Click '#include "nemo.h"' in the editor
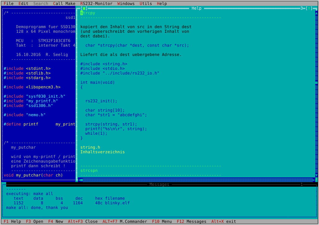Screen dimensions: 319x225 [x=25, y=115]
